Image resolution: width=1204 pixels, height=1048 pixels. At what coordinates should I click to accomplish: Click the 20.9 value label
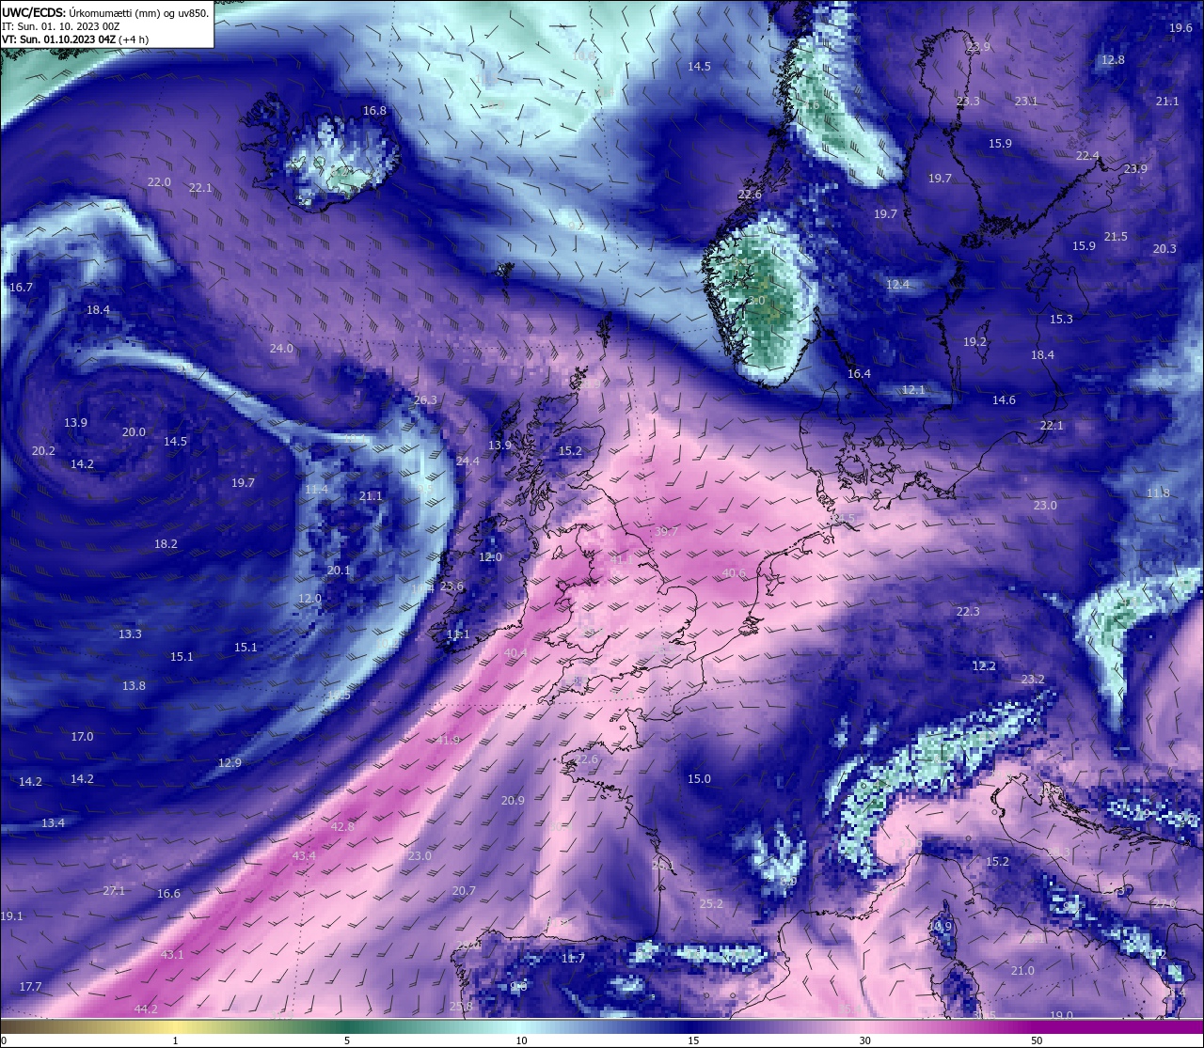513,801
